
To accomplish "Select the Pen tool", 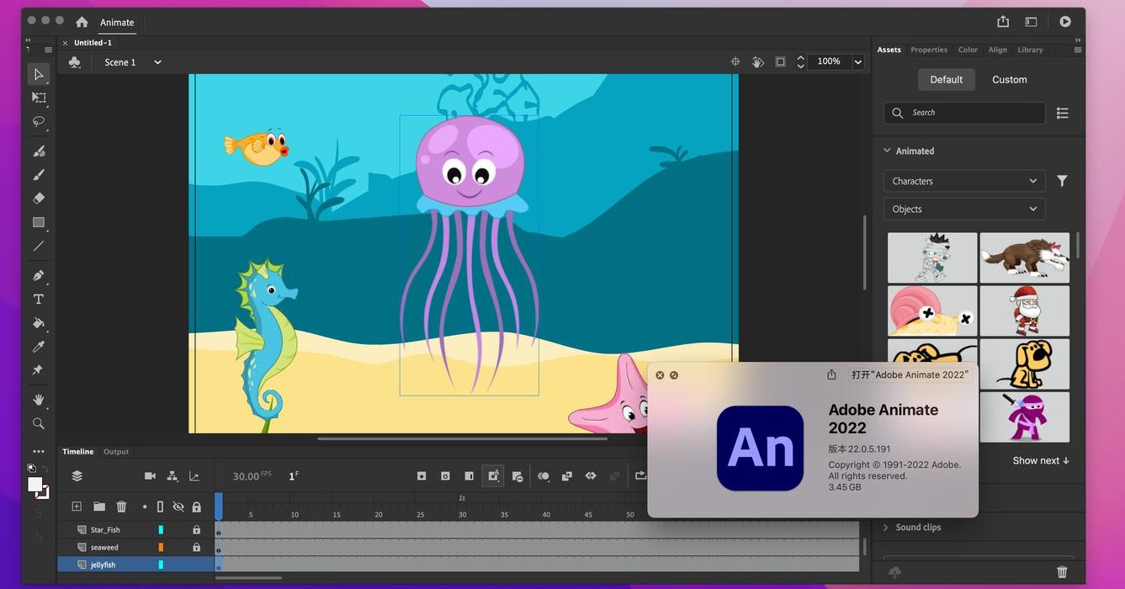I will pos(39,276).
